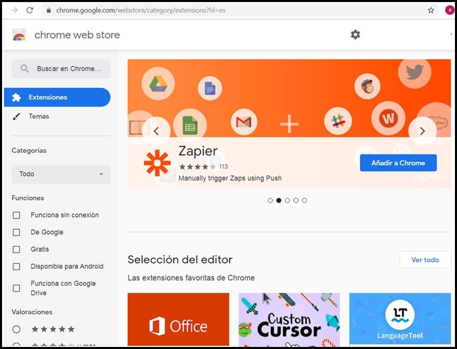The width and height of the screenshot is (457, 349).
Task: Go to next banner slide
Action: 422,131
